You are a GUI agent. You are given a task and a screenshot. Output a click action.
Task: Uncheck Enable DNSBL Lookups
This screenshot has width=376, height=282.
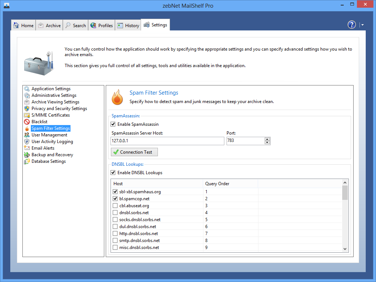[113, 173]
